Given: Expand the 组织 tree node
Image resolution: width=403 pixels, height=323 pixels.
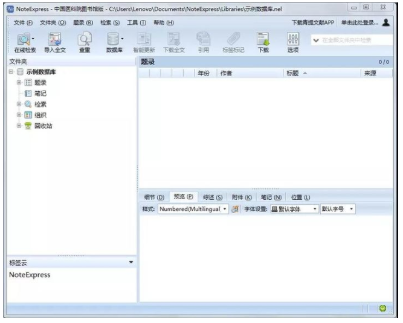Looking at the screenshot, I should point(19,115).
